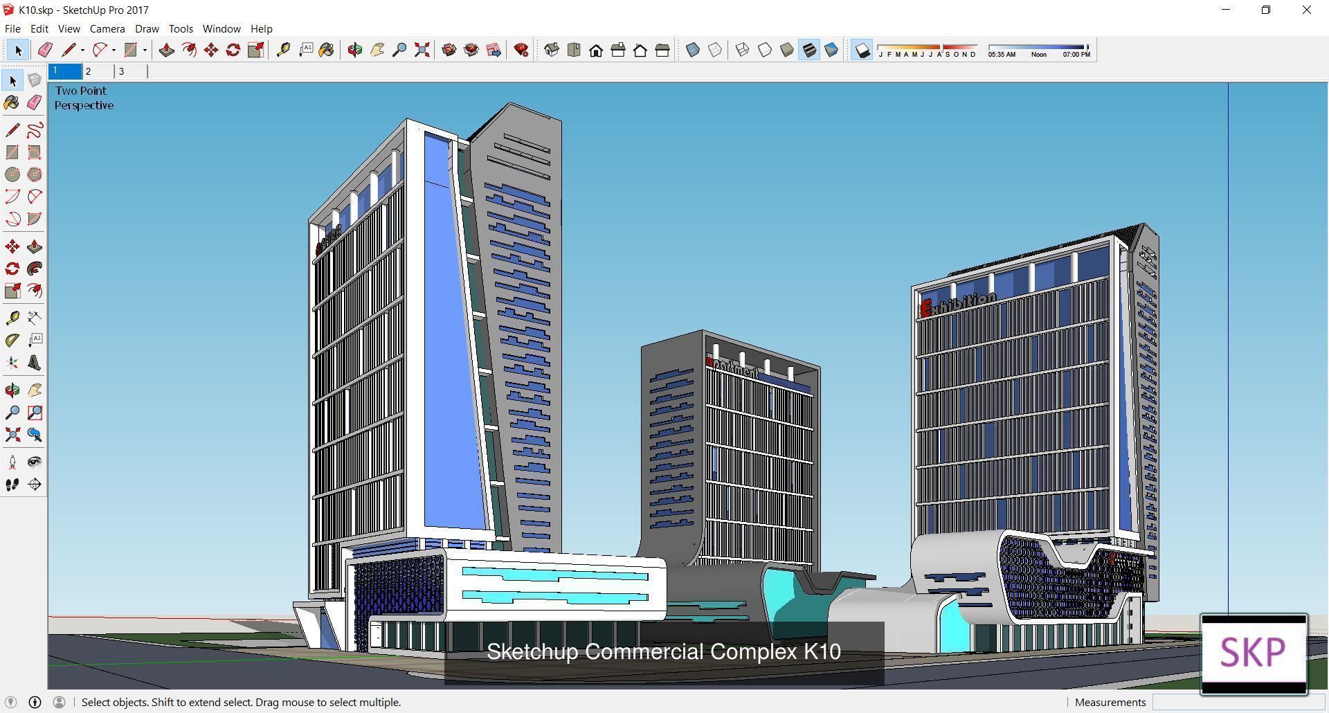Viewport: 1329px width, 713px height.
Task: Click the Section Plane tool
Action: [35, 485]
